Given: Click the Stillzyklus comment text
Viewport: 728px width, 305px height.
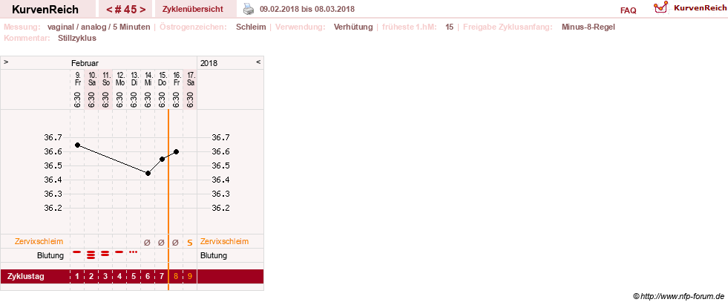Looking at the screenshot, I should [x=77, y=39].
